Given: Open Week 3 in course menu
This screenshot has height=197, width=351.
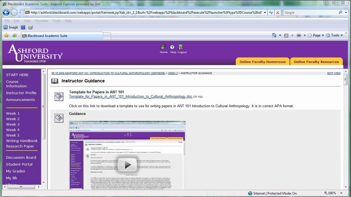Looking at the screenshot, I should [13, 124].
